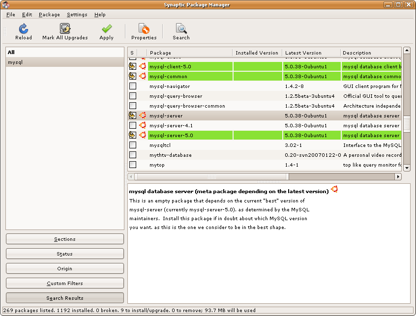Toggle install mark for mysql-client-5.0
The width and height of the screenshot is (416, 316).
(133, 66)
